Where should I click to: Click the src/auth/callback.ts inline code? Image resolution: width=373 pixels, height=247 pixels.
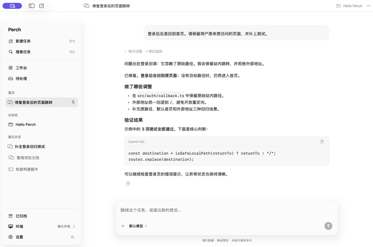tap(161, 96)
